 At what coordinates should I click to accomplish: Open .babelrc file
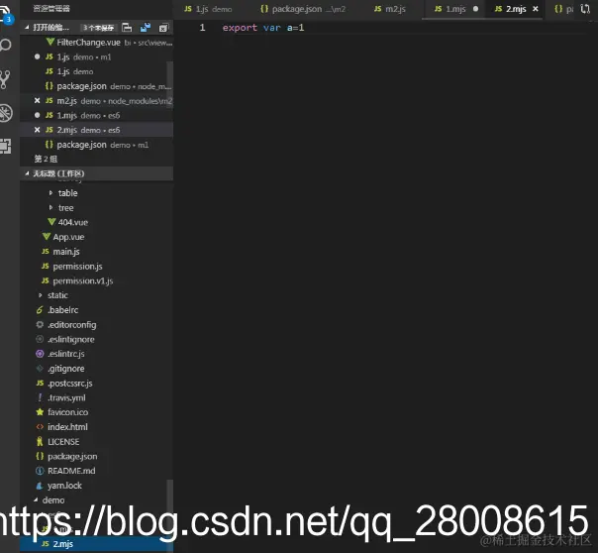[x=96, y=310]
